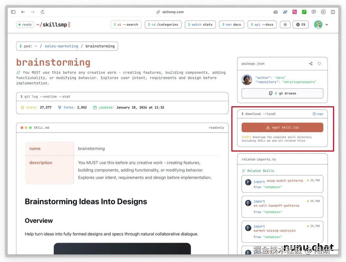Click the user avatar in header
This screenshot has height=262, width=346.
pos(318,25)
